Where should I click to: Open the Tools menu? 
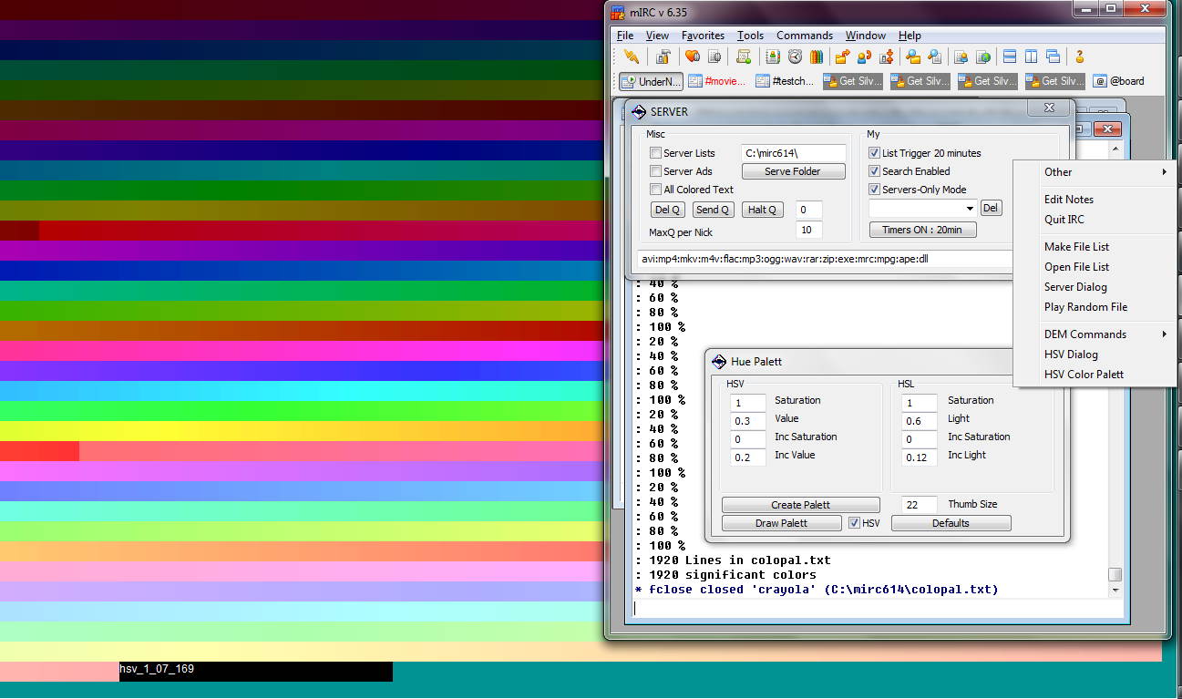point(750,36)
